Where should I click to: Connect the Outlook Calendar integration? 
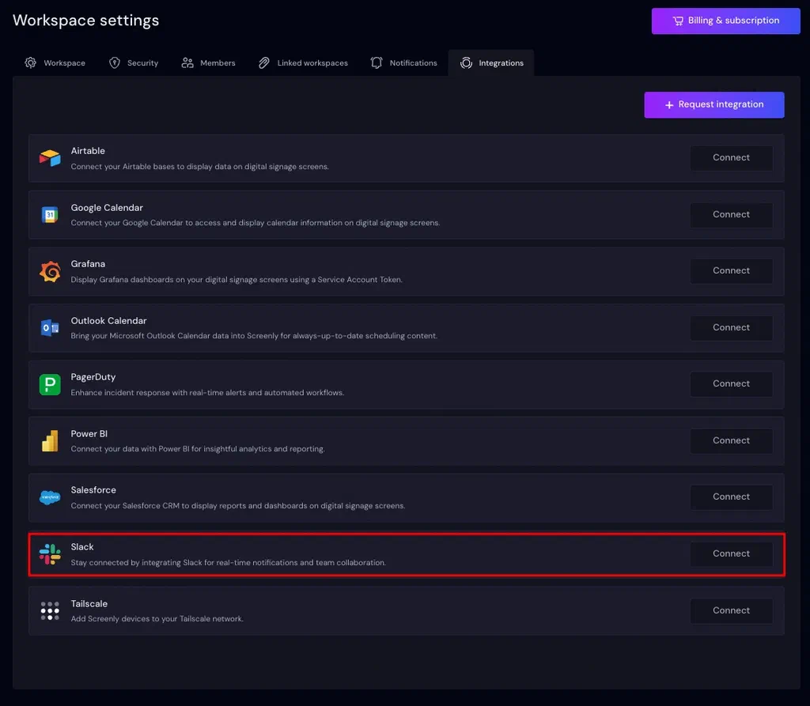(732, 327)
